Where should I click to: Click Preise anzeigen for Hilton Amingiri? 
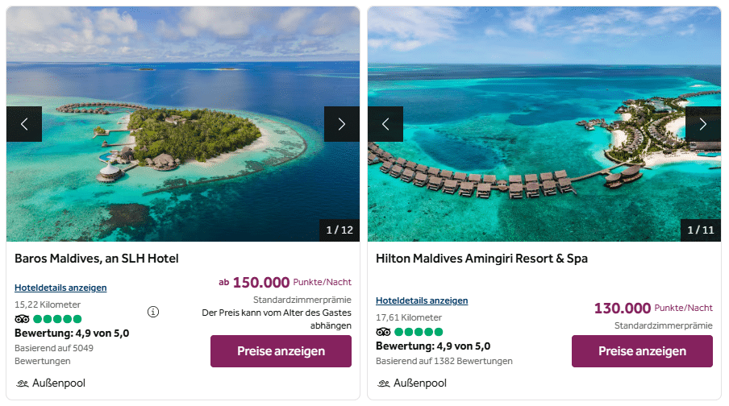click(x=642, y=351)
